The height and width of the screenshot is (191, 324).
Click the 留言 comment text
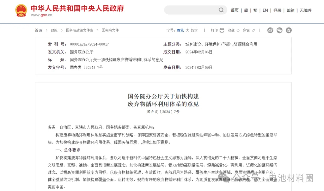[246, 30]
